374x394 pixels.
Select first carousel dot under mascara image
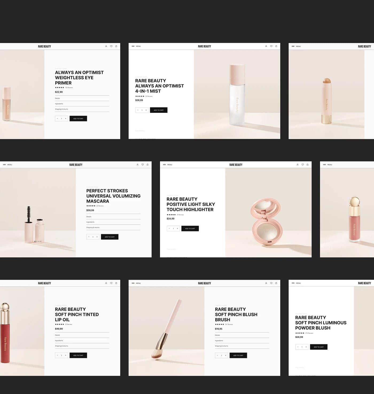[x=35, y=241]
